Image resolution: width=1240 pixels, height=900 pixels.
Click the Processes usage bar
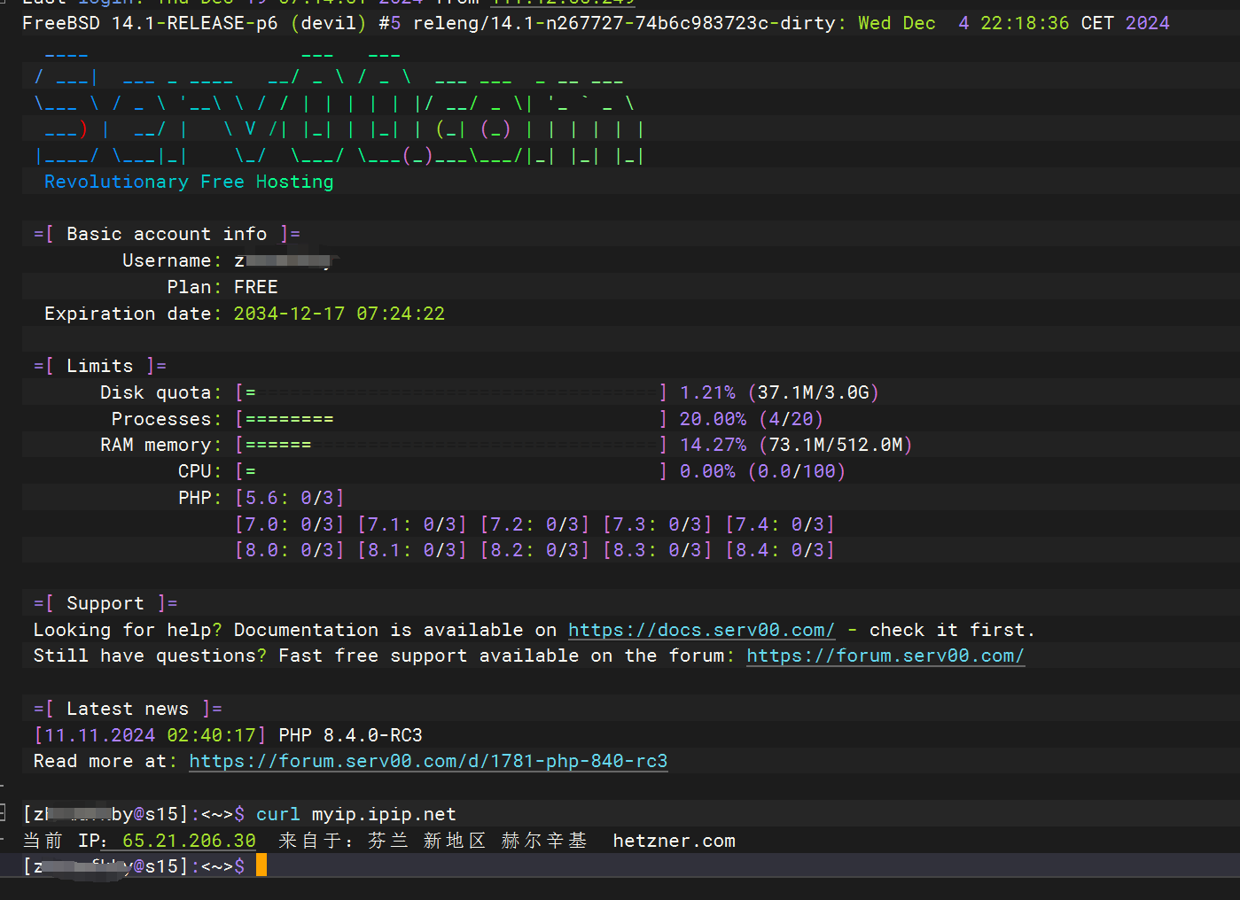coord(451,419)
